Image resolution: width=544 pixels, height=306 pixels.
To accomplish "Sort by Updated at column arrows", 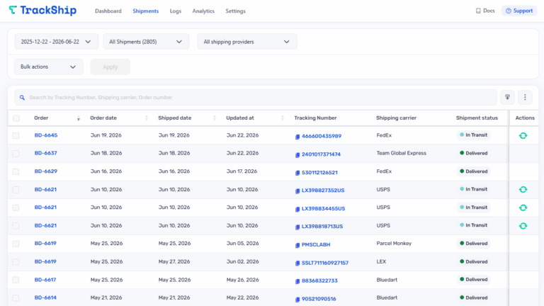I will [283, 118].
